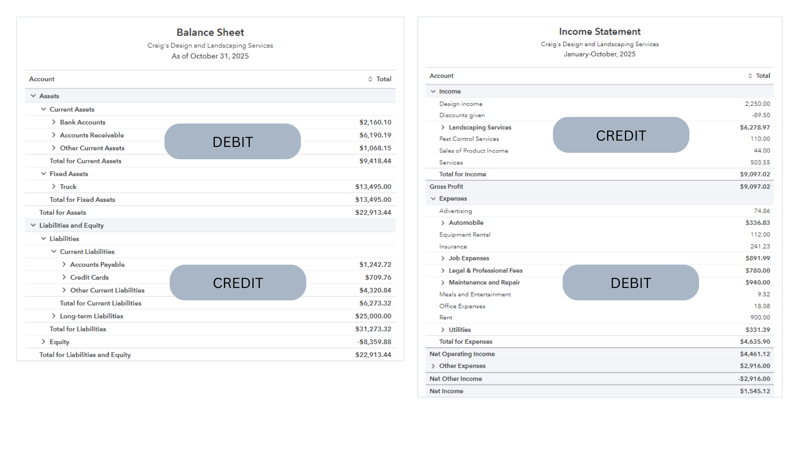Click the Balance Sheet Total sort icon
This screenshot has width=810, height=456.
pyautogui.click(x=370, y=79)
